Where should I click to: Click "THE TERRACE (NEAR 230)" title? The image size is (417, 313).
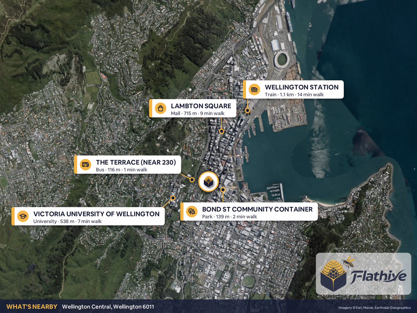click(x=136, y=162)
